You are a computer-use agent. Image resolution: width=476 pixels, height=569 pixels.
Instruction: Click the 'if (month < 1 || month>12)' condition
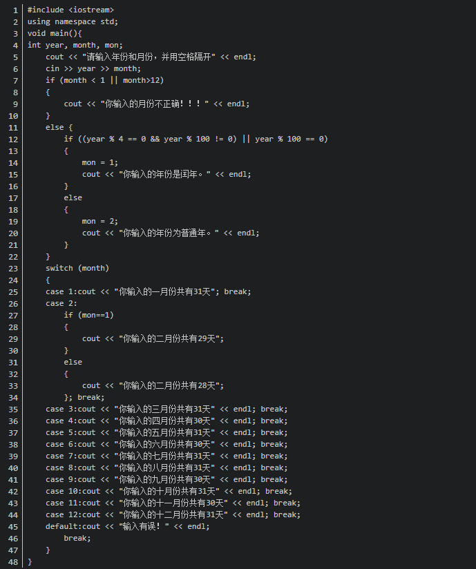pos(104,80)
